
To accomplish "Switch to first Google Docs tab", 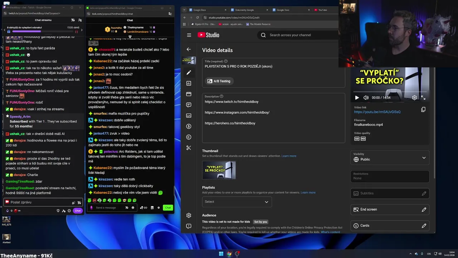I will pos(208,10).
